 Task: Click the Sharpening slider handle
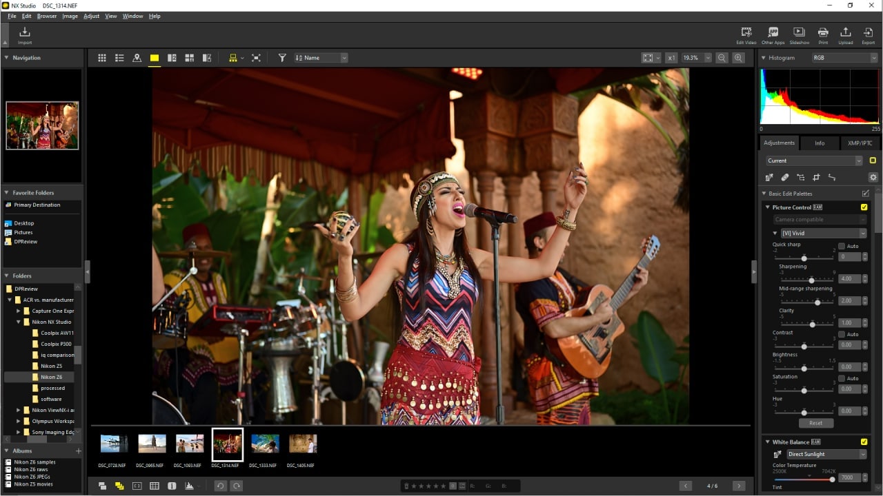click(x=811, y=280)
